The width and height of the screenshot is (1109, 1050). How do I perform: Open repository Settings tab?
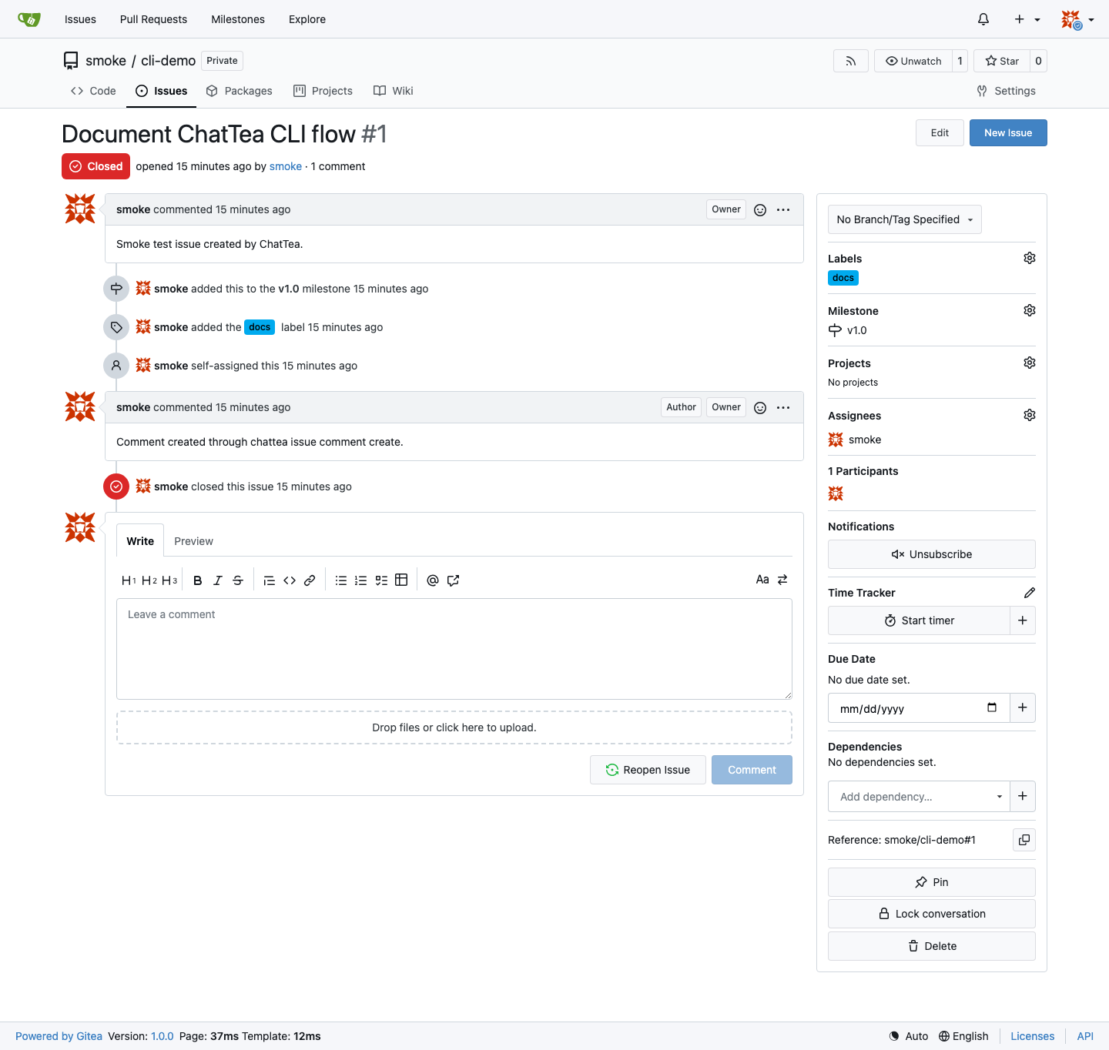coord(1007,91)
